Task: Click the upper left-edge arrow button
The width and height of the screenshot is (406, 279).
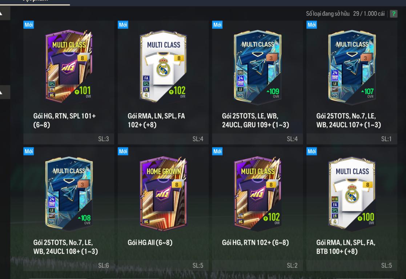Action: coord(5,13)
